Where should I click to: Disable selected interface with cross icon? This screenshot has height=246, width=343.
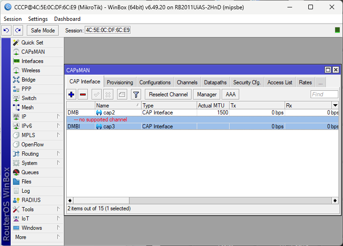pos(108,95)
